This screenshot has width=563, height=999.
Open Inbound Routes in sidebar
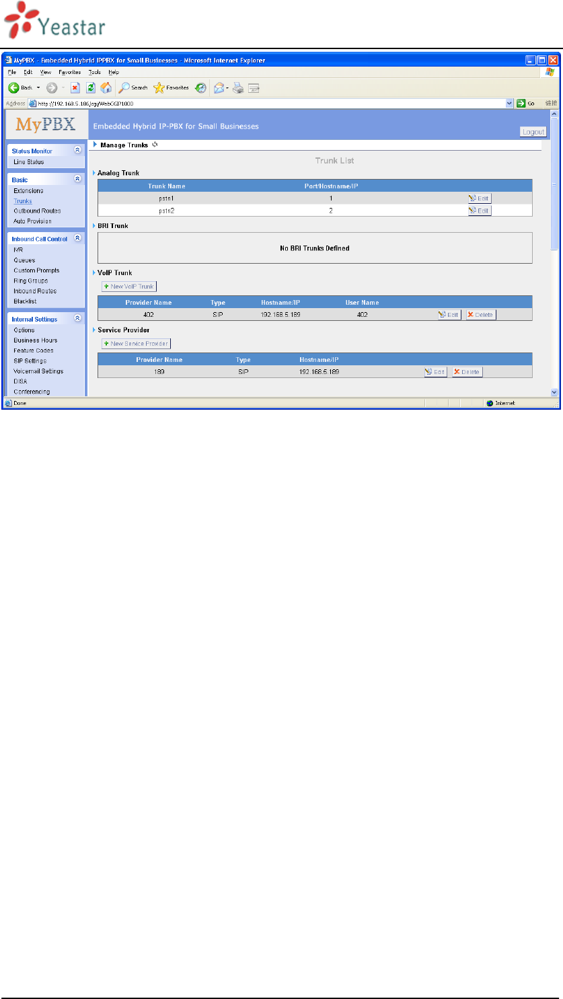point(35,291)
